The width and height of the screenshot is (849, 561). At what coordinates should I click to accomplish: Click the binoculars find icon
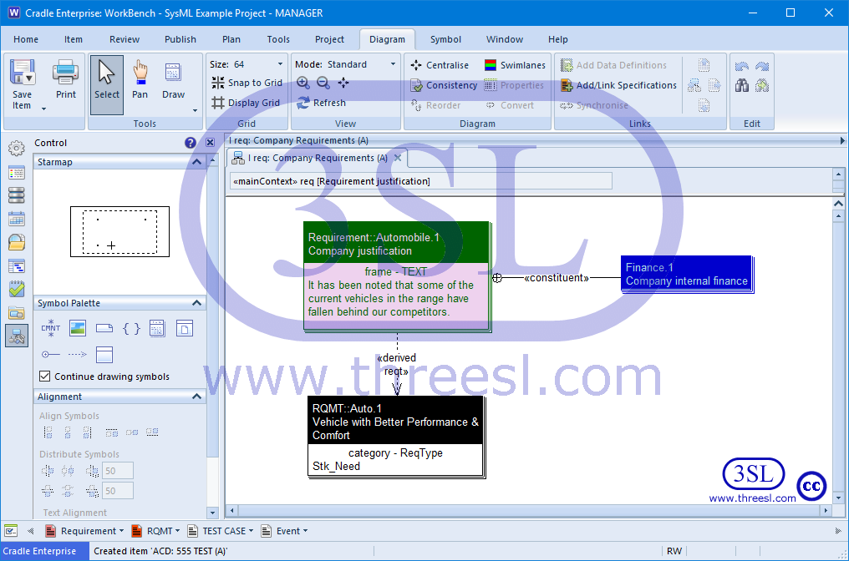(x=742, y=85)
